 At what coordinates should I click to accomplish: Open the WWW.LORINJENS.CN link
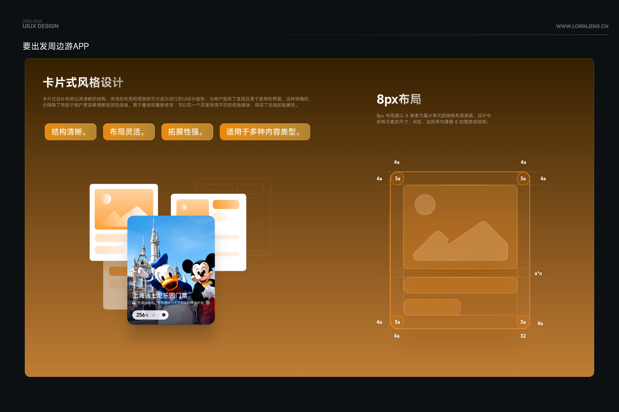click(x=582, y=26)
